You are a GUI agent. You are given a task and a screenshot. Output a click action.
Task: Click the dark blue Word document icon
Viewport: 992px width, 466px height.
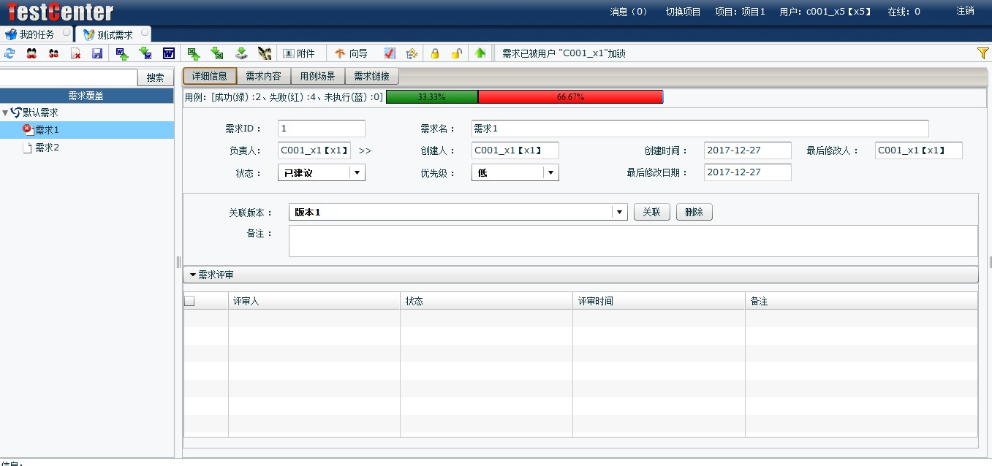coord(168,53)
